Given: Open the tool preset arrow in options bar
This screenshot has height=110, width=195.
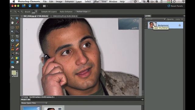Looking at the screenshot, I should [x=11, y=12].
